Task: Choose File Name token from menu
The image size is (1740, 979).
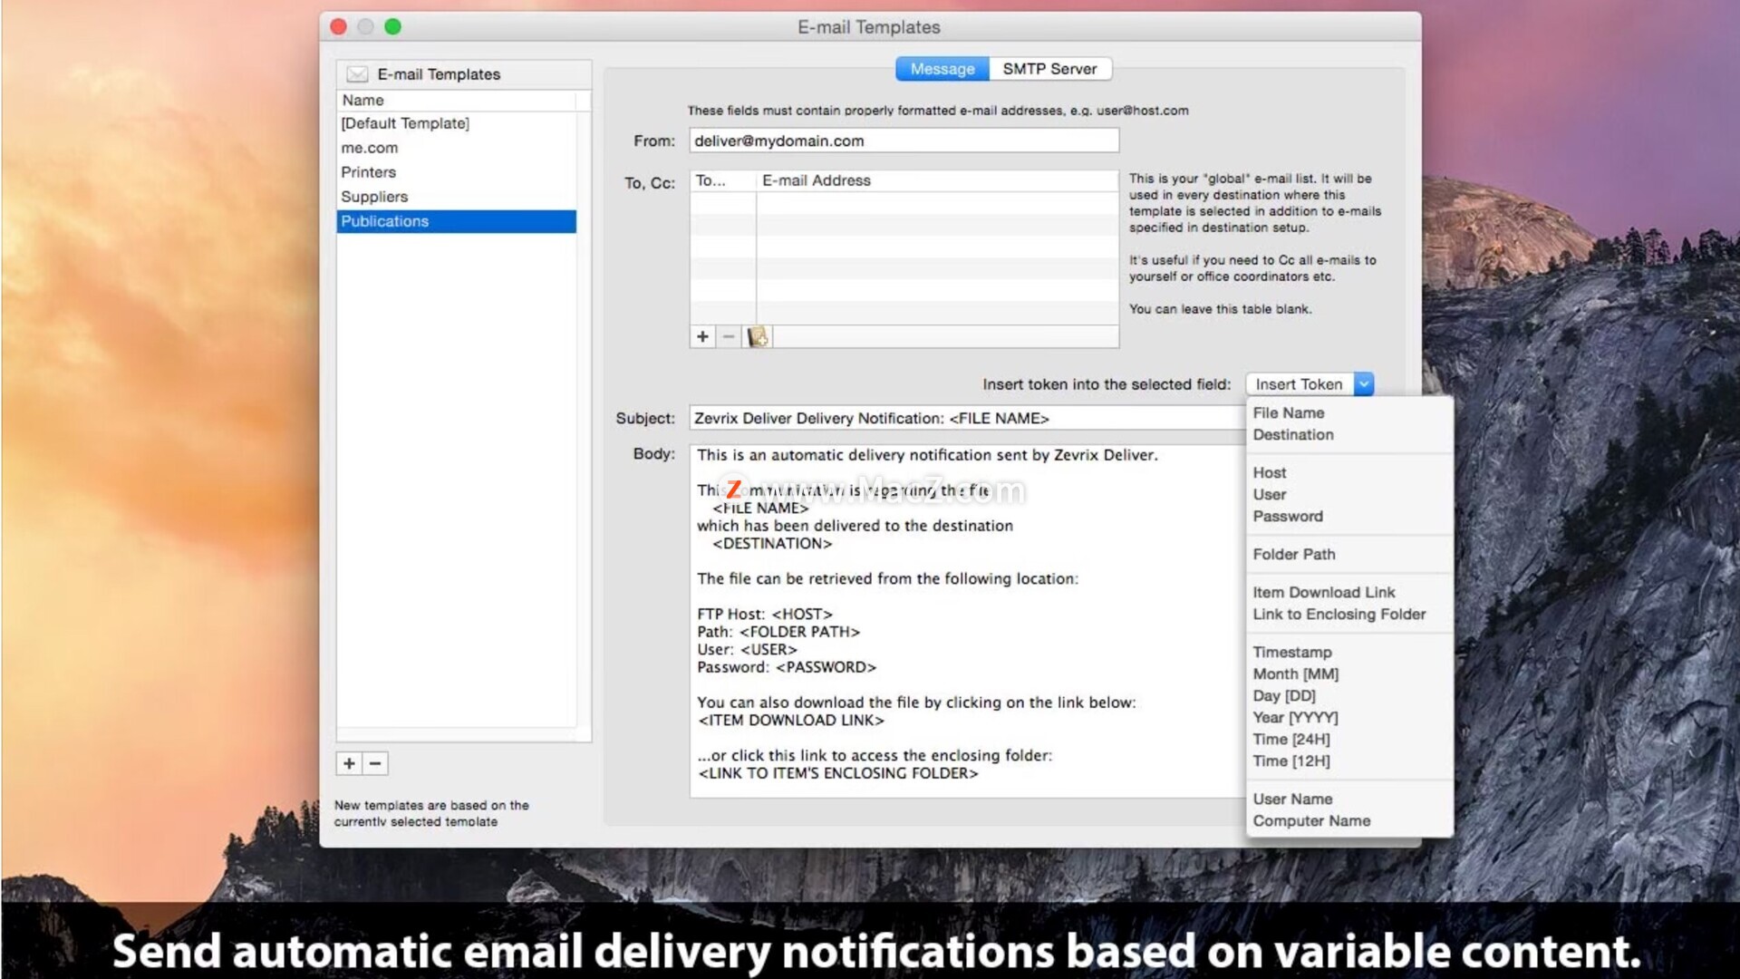Action: click(x=1288, y=412)
